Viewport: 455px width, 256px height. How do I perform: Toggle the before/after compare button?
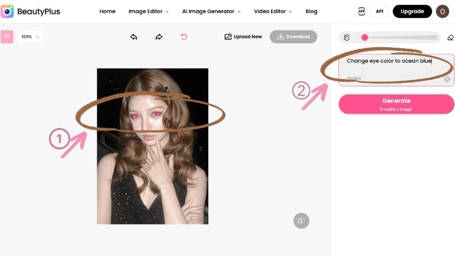pos(301,221)
